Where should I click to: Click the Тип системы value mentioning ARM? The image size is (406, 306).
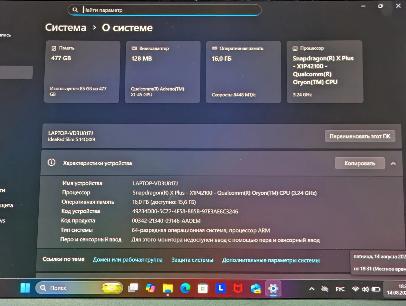[201, 230]
